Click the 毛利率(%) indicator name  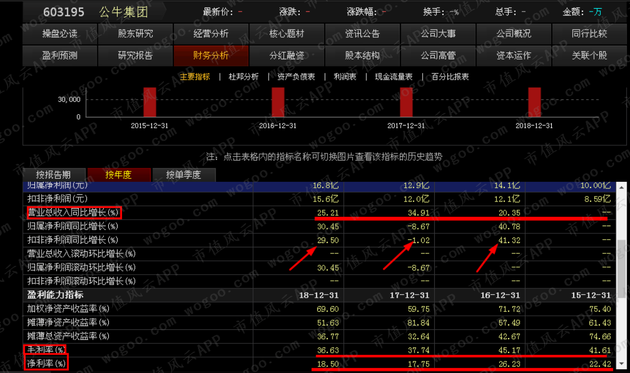(x=46, y=350)
